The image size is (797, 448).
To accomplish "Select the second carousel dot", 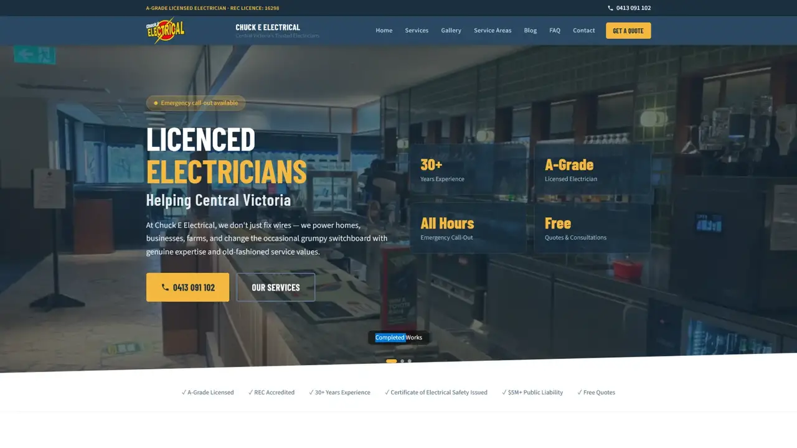I will click(402, 361).
